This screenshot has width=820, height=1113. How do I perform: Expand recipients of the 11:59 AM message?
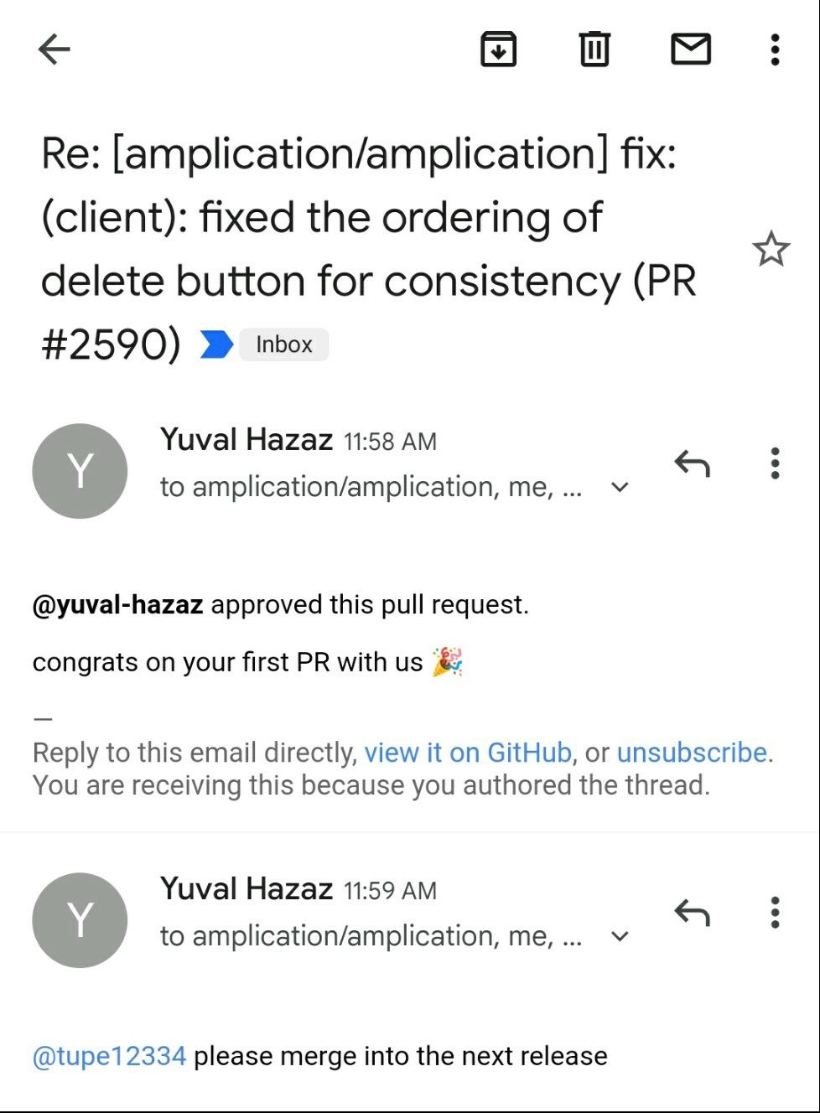point(620,936)
